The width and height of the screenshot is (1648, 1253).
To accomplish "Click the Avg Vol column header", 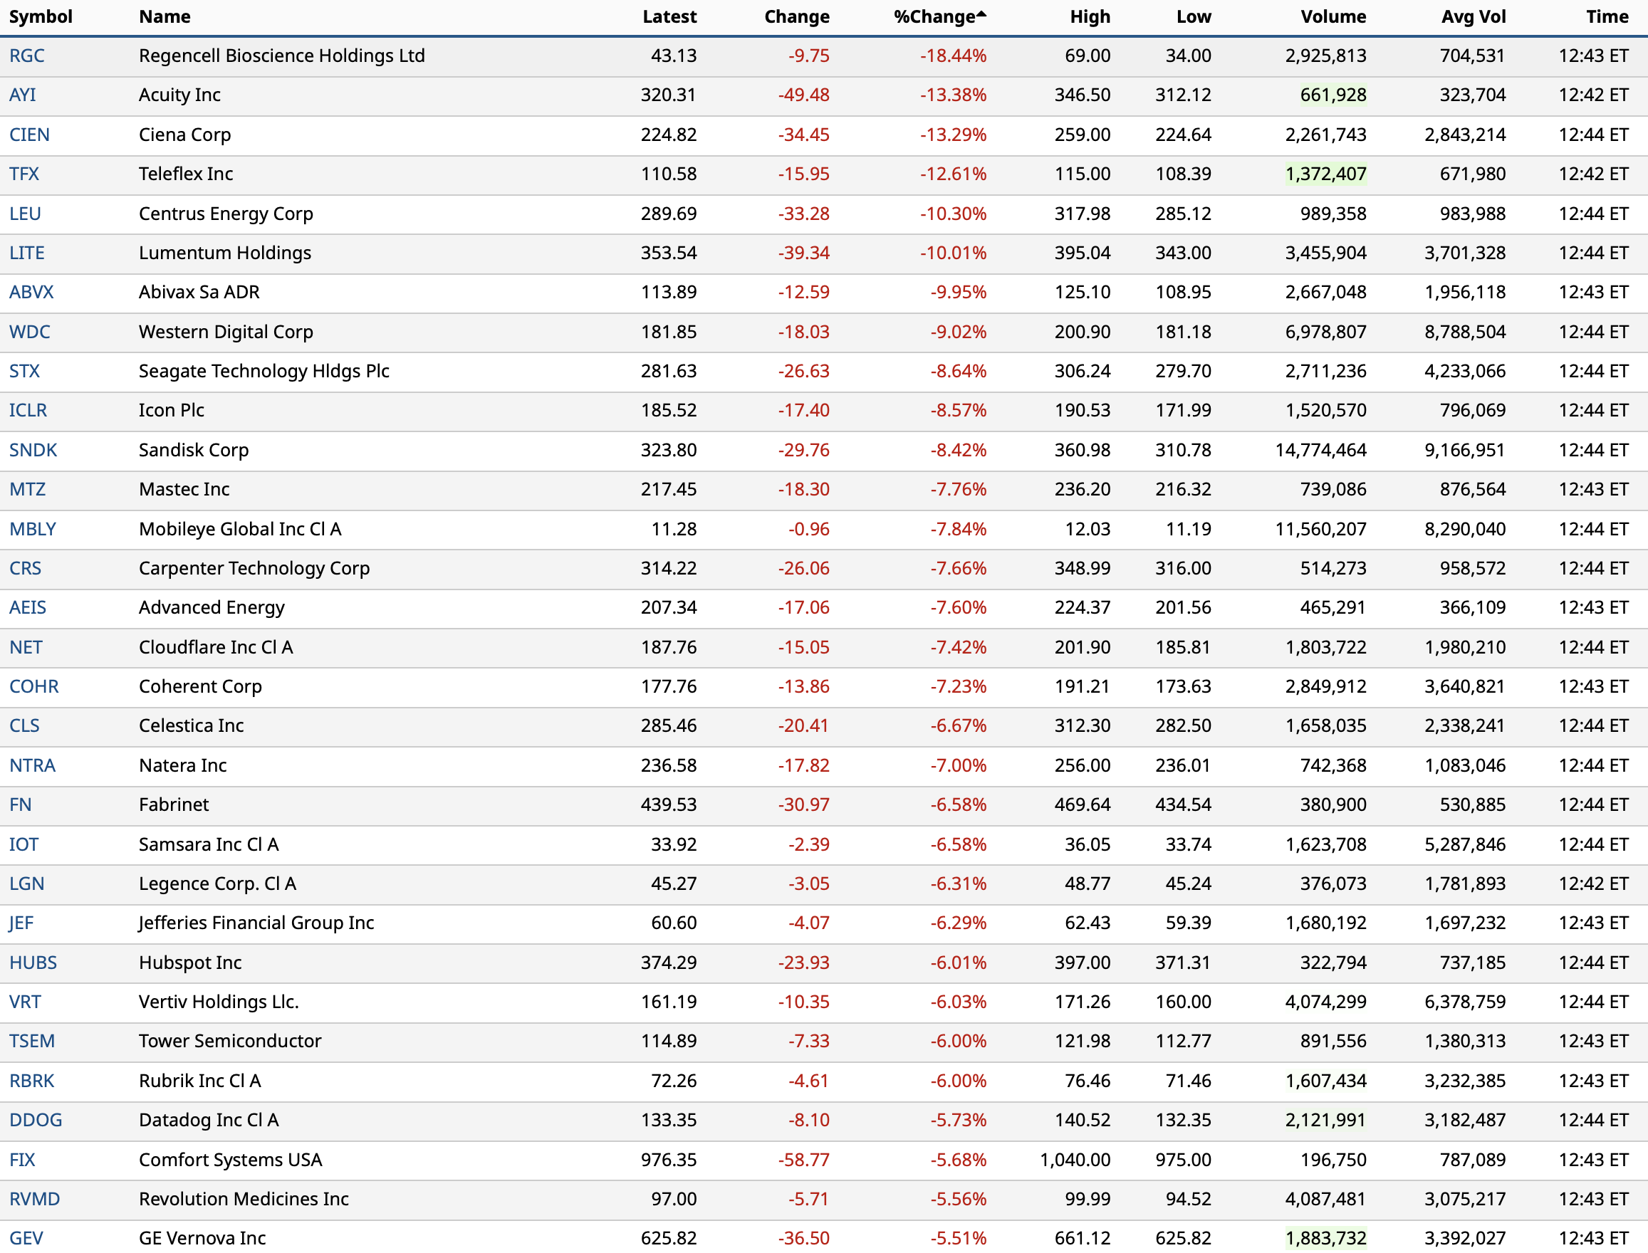I will (x=1473, y=17).
